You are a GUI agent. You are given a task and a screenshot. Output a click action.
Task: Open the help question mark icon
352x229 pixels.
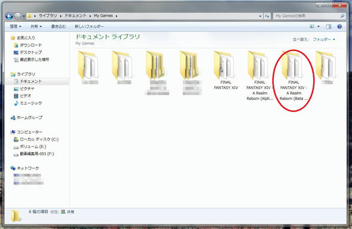339,27
